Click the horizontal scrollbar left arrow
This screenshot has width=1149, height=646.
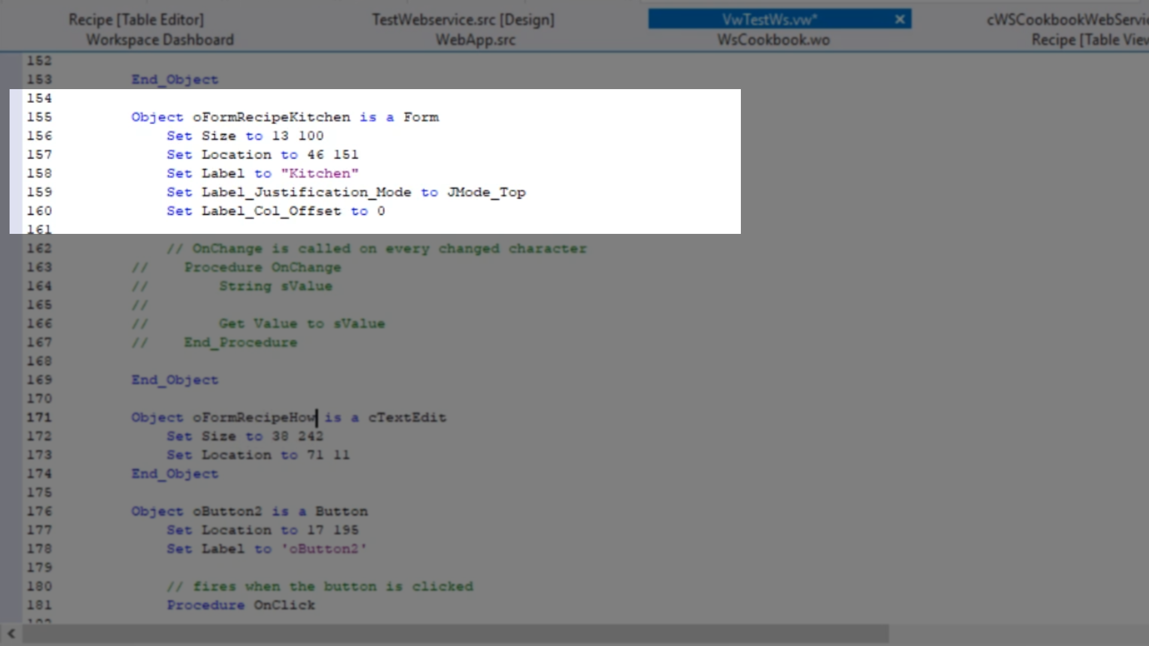pyautogui.click(x=11, y=633)
